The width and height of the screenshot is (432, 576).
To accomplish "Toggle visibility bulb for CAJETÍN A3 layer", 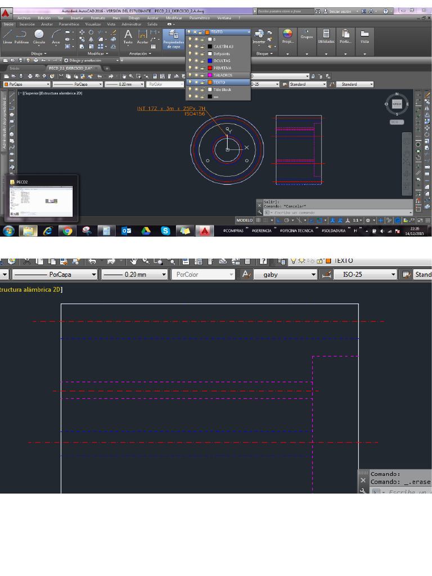I will pos(190,47).
